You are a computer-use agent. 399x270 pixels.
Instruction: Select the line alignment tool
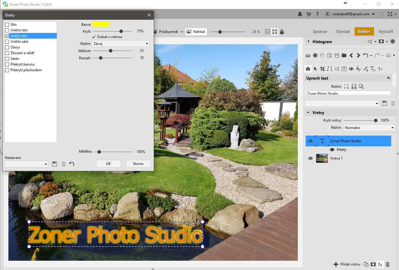330,69
